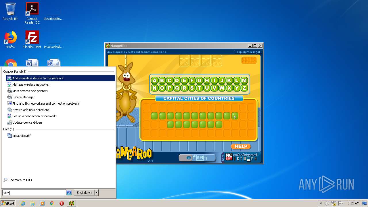Viewport: 368px width, 207px height.
Task: Open FileZilla Client desktop shortcut
Action: pos(32,40)
